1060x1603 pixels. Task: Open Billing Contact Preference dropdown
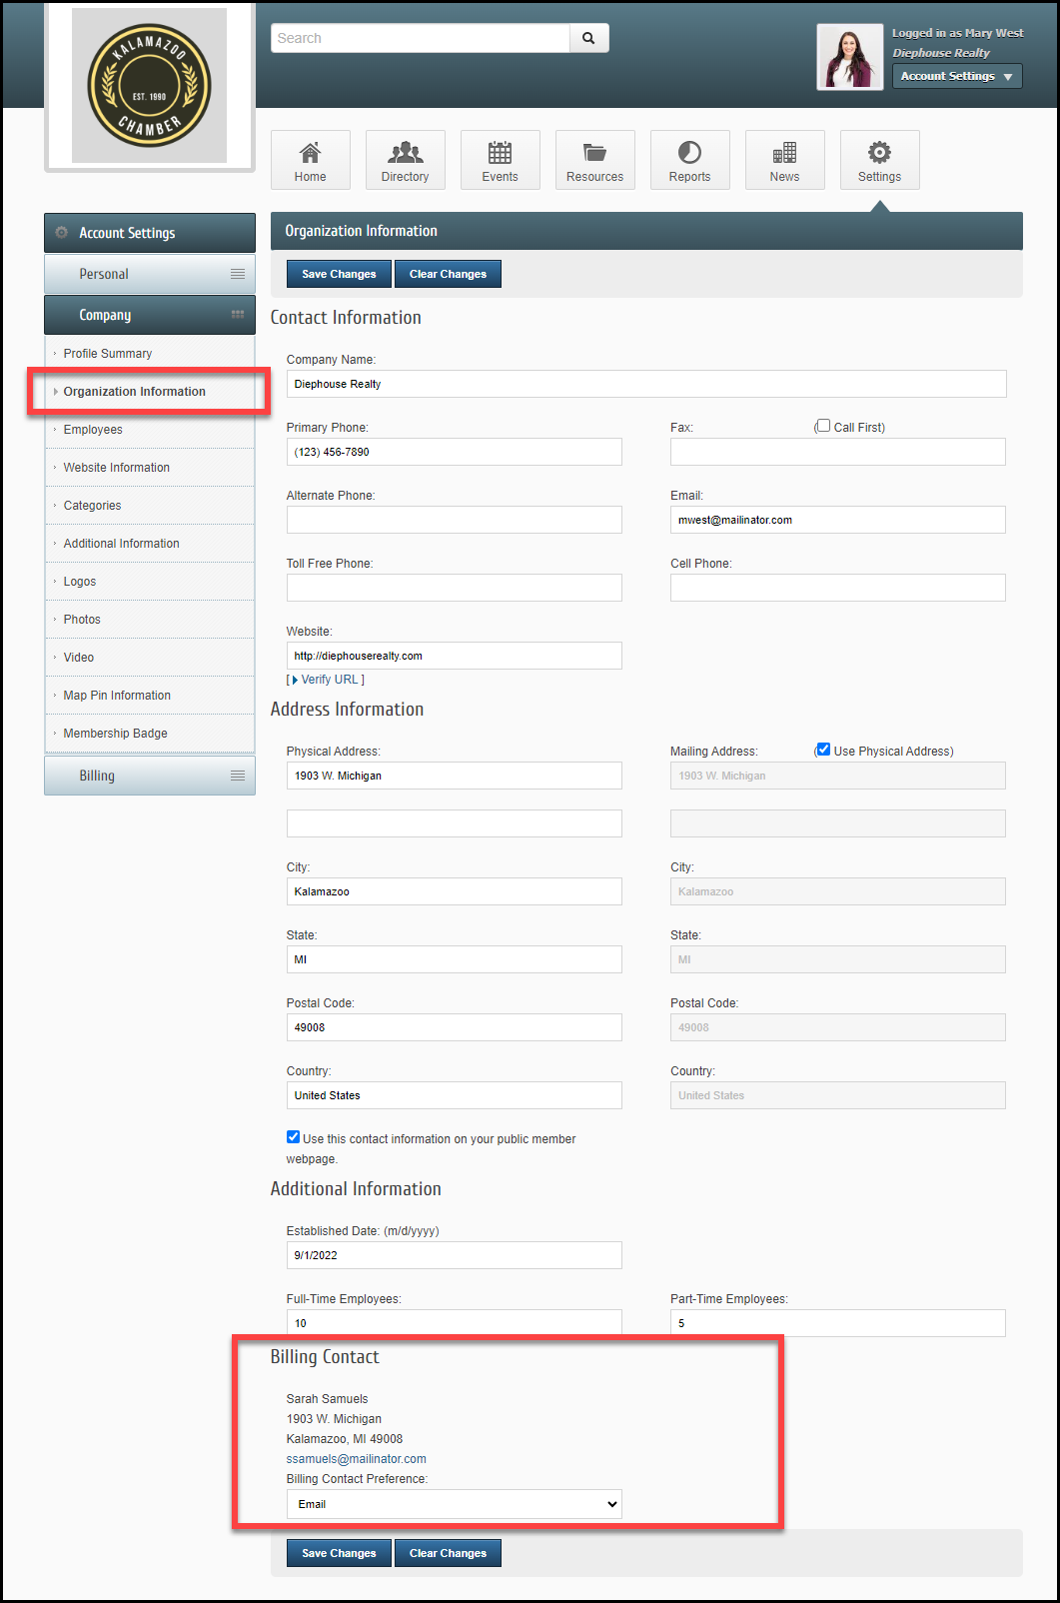pos(454,1504)
